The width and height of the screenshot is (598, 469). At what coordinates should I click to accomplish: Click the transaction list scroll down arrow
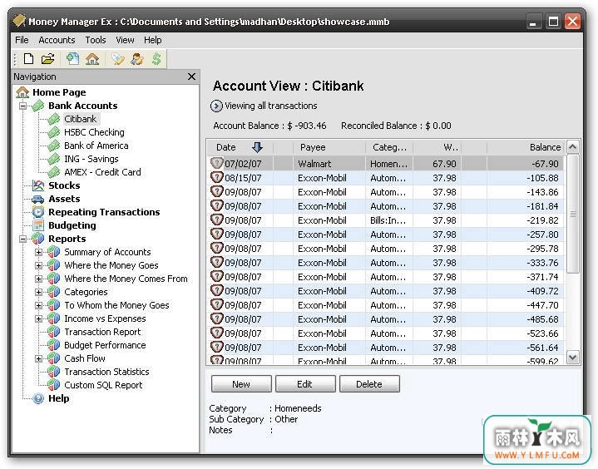click(x=573, y=358)
